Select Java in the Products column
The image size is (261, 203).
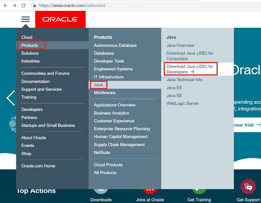tap(98, 85)
